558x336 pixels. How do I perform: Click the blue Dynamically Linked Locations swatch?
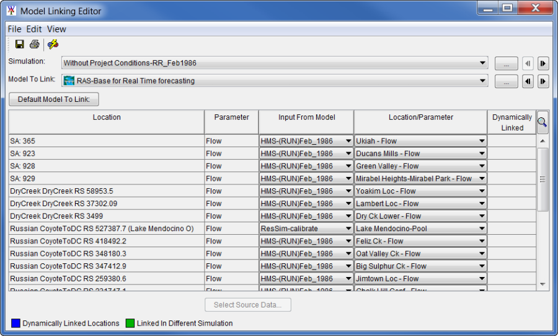click(x=15, y=323)
